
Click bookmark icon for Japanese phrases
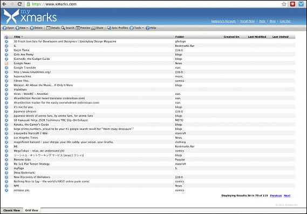6,112
